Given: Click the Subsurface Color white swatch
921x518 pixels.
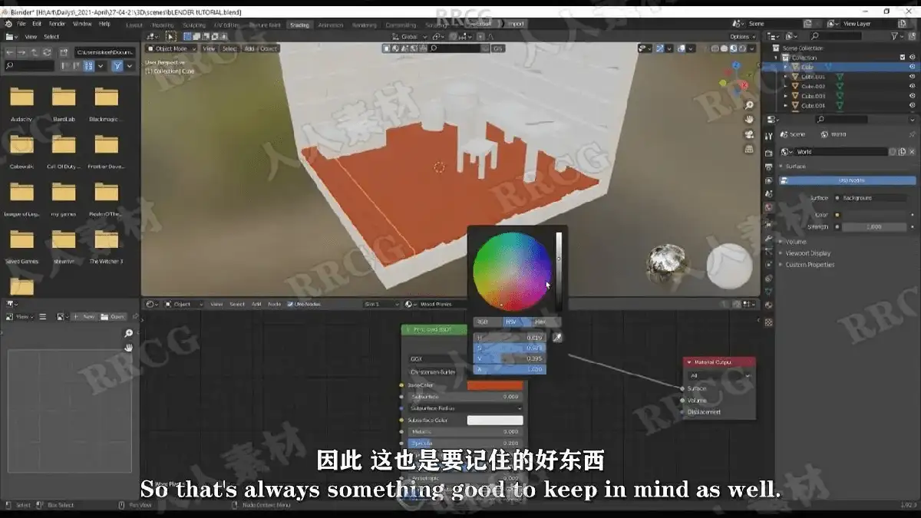Looking at the screenshot, I should pyautogui.click(x=495, y=421).
